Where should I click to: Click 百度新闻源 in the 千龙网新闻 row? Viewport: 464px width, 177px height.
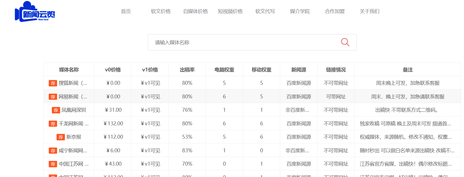point(299,124)
